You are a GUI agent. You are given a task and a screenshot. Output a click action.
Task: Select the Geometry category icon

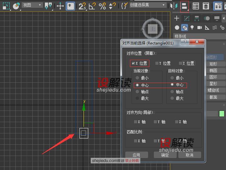177,28
